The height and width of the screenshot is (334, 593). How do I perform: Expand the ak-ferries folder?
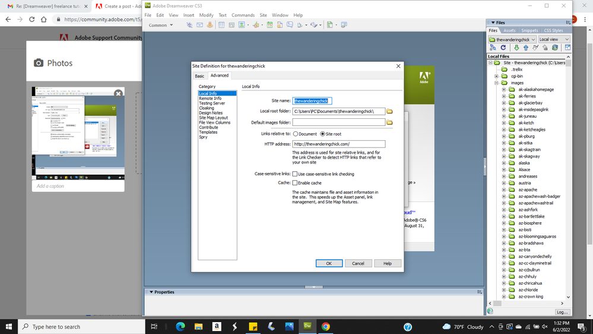504,96
